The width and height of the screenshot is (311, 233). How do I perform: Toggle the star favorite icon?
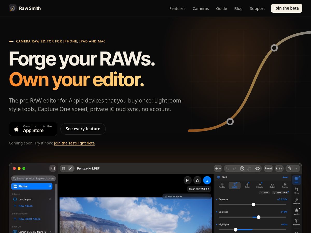coord(197,180)
